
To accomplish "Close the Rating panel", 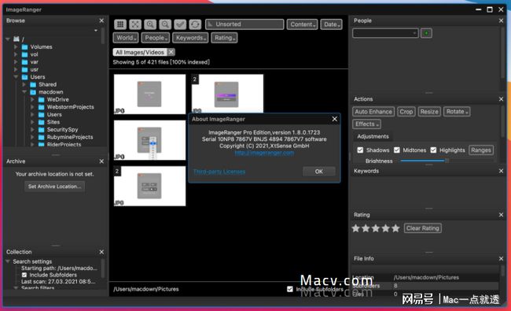I will tap(502, 215).
